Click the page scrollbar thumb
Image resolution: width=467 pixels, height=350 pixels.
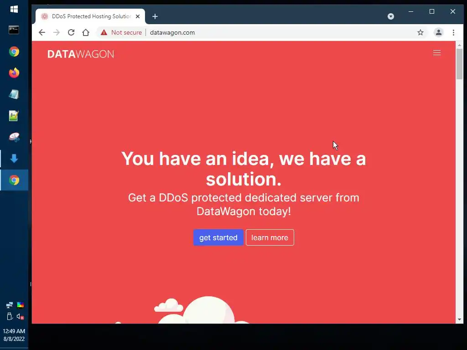point(459,64)
